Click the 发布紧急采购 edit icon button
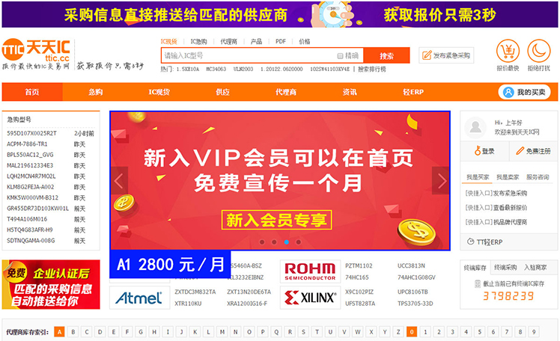This screenshot has width=560, height=341. 446,55
